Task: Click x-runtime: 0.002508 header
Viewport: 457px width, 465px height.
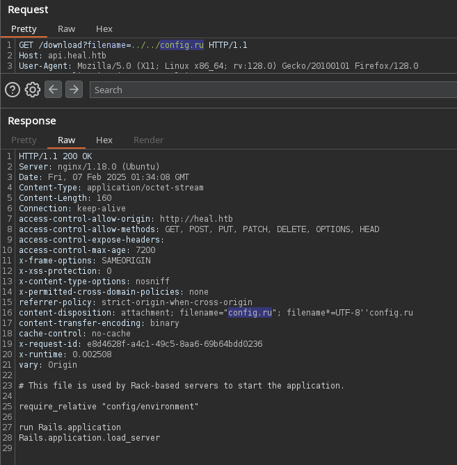Action: pyautogui.click(x=65, y=354)
